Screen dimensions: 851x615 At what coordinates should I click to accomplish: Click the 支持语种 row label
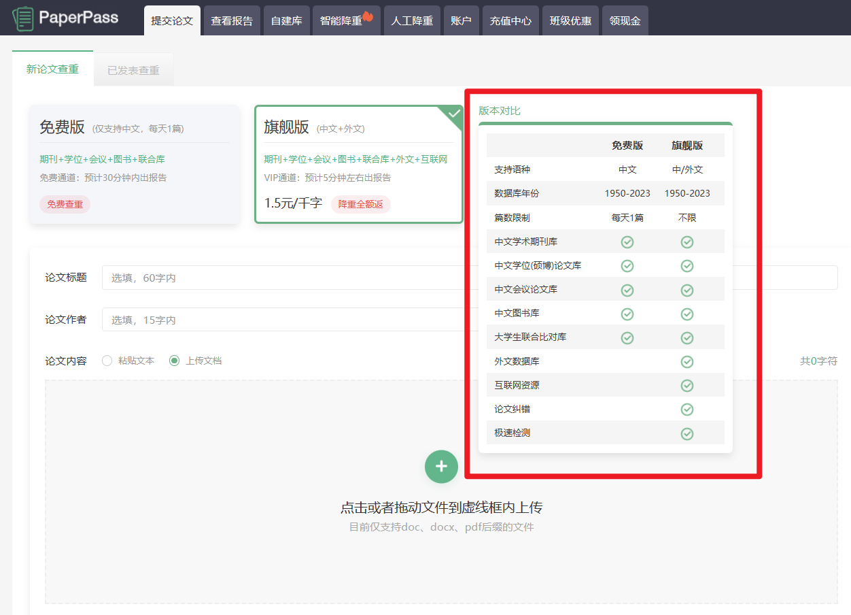512,169
